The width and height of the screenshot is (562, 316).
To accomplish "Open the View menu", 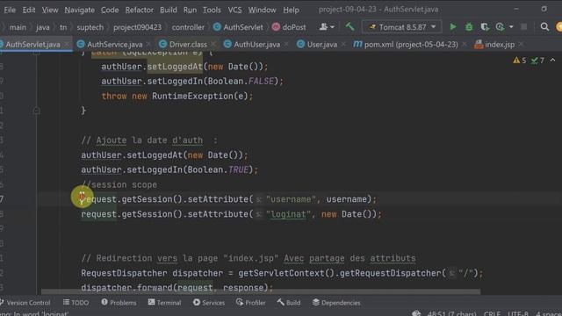I will tap(50, 10).
